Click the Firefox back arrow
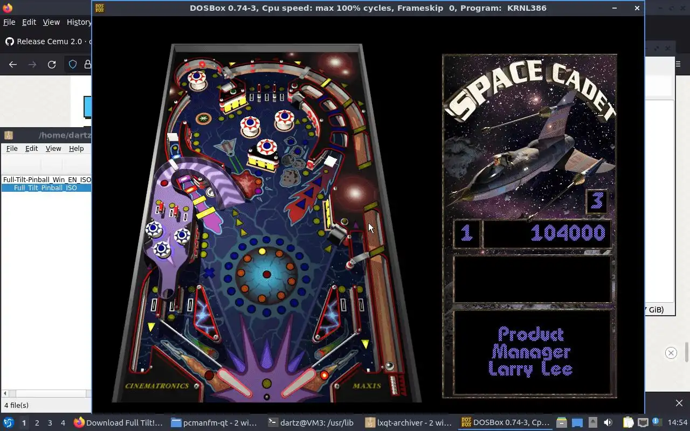The image size is (690, 431). (13, 65)
